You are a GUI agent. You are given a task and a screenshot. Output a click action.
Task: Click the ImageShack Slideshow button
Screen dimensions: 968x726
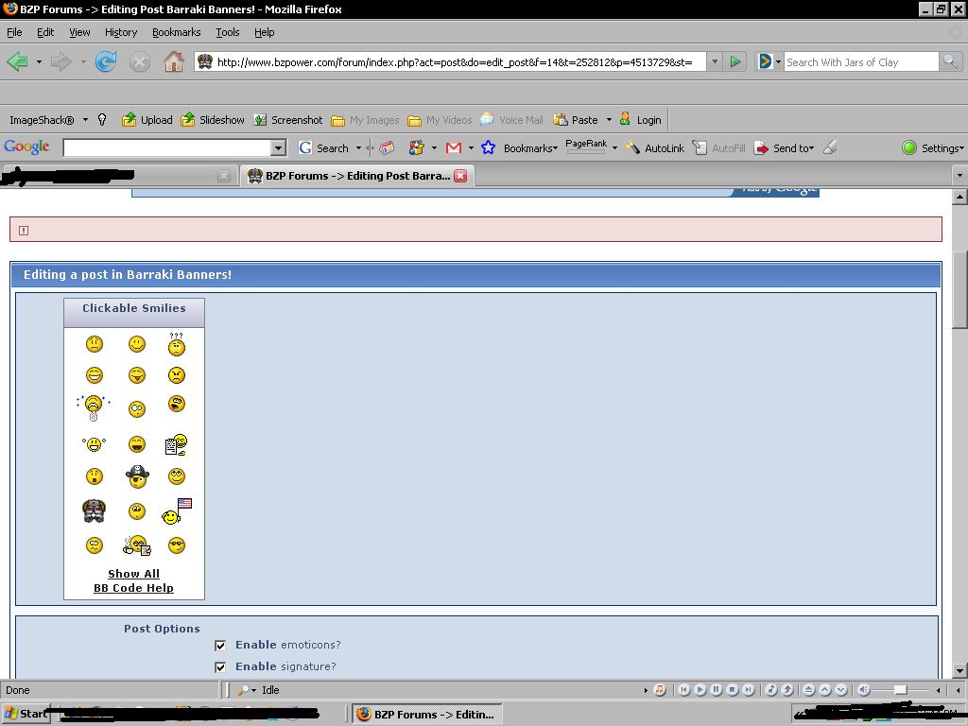pyautogui.click(x=213, y=120)
